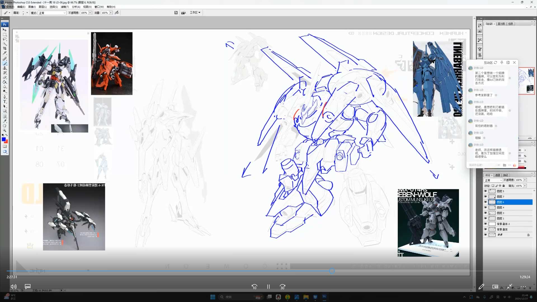The image size is (537, 302).
Task: Pause the video playback
Action: (268, 287)
